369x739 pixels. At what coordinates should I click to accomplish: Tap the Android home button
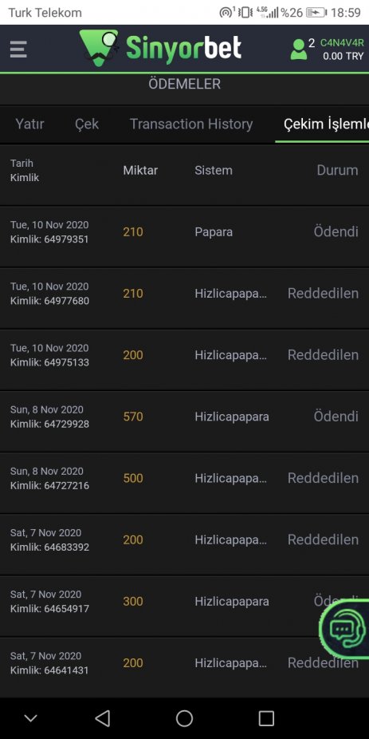point(185,718)
